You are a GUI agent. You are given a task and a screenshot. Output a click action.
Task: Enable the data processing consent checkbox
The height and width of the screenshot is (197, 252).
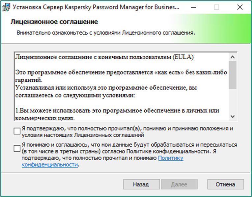[x=17, y=148]
